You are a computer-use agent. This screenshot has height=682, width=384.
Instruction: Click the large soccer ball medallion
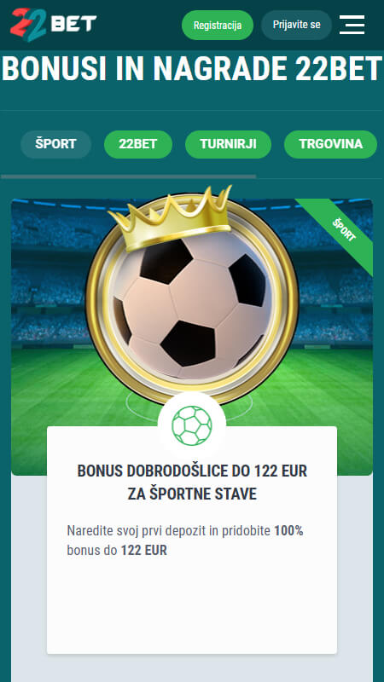point(192,300)
